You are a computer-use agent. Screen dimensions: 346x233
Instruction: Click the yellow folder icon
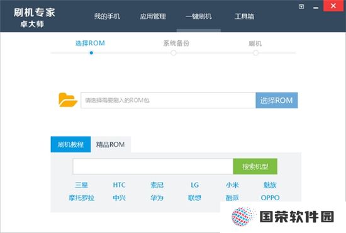68,100
